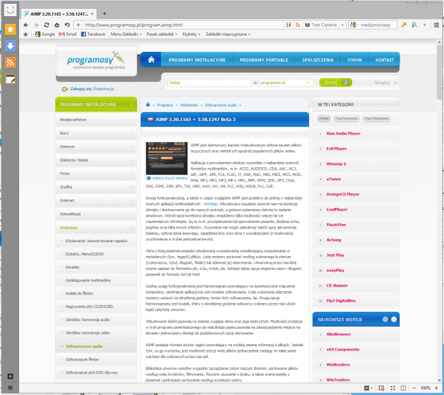Click the bookmark star on bookmarks bar
Image resolution: width=444 pixels, height=395 pixels.
(26, 34)
